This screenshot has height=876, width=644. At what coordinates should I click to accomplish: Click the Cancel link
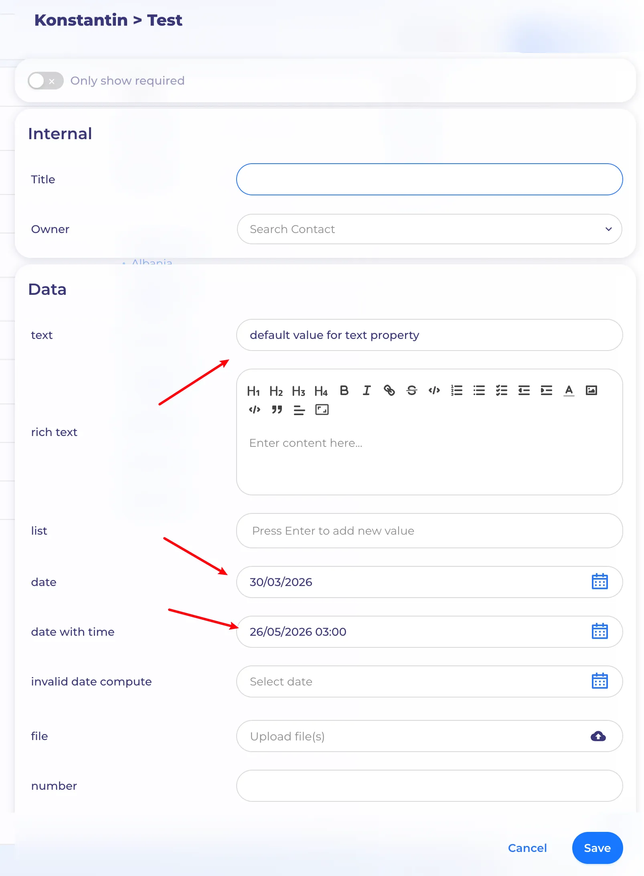click(527, 848)
